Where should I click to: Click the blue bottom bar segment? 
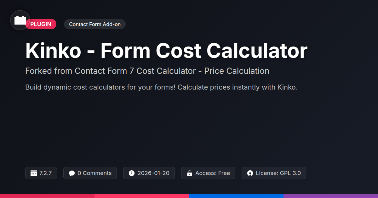click(x=236, y=196)
